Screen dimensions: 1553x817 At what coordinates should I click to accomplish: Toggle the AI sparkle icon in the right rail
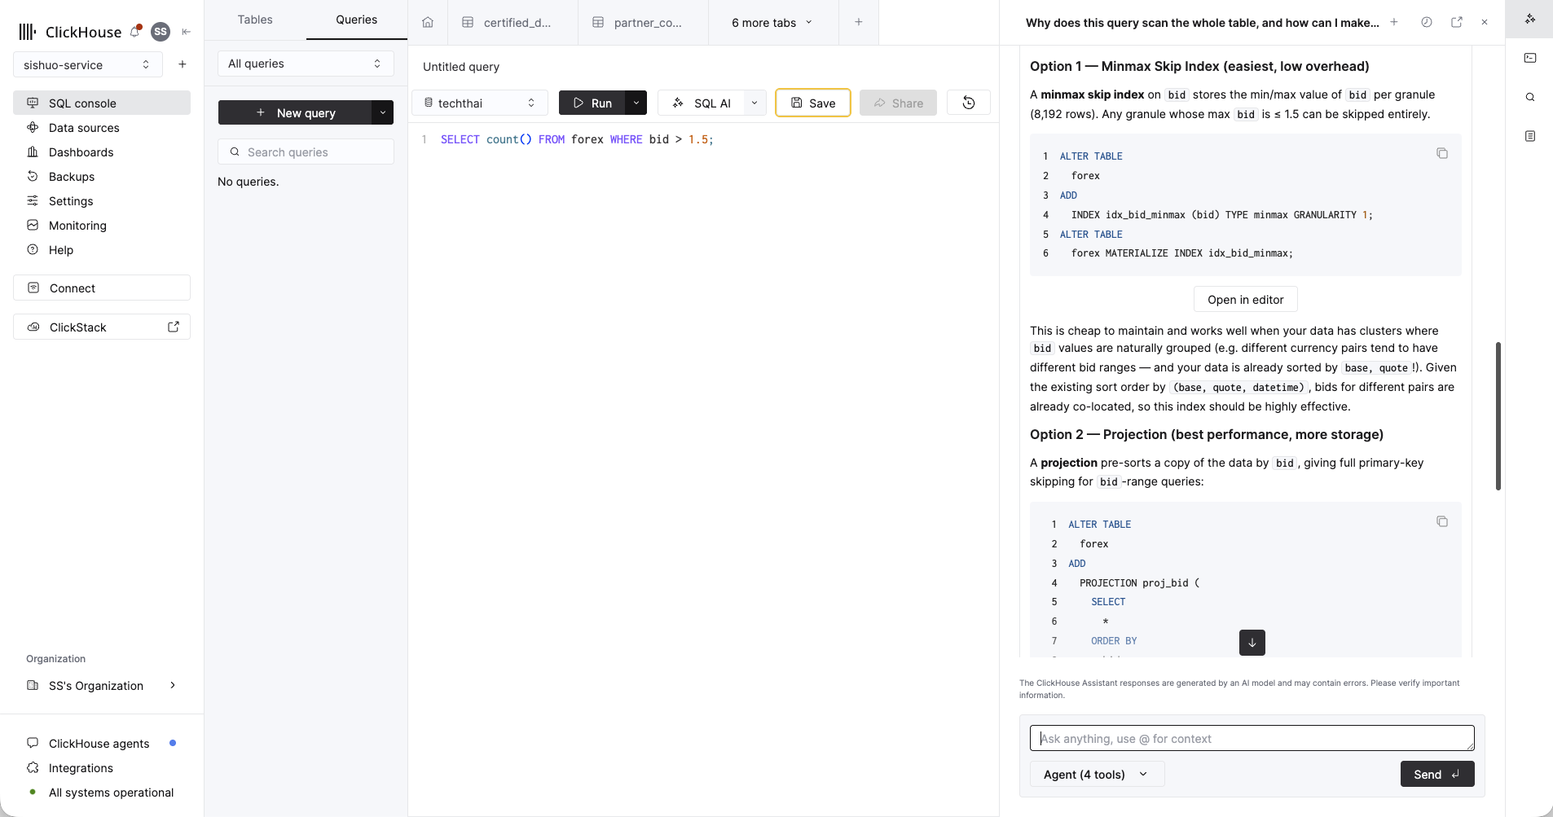[1530, 19]
